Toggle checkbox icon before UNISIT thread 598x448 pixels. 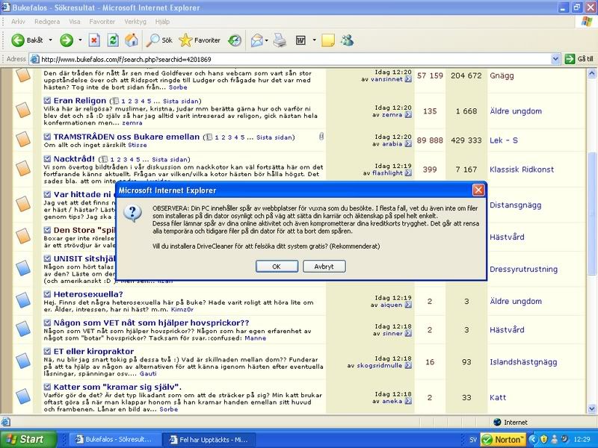tap(47, 258)
